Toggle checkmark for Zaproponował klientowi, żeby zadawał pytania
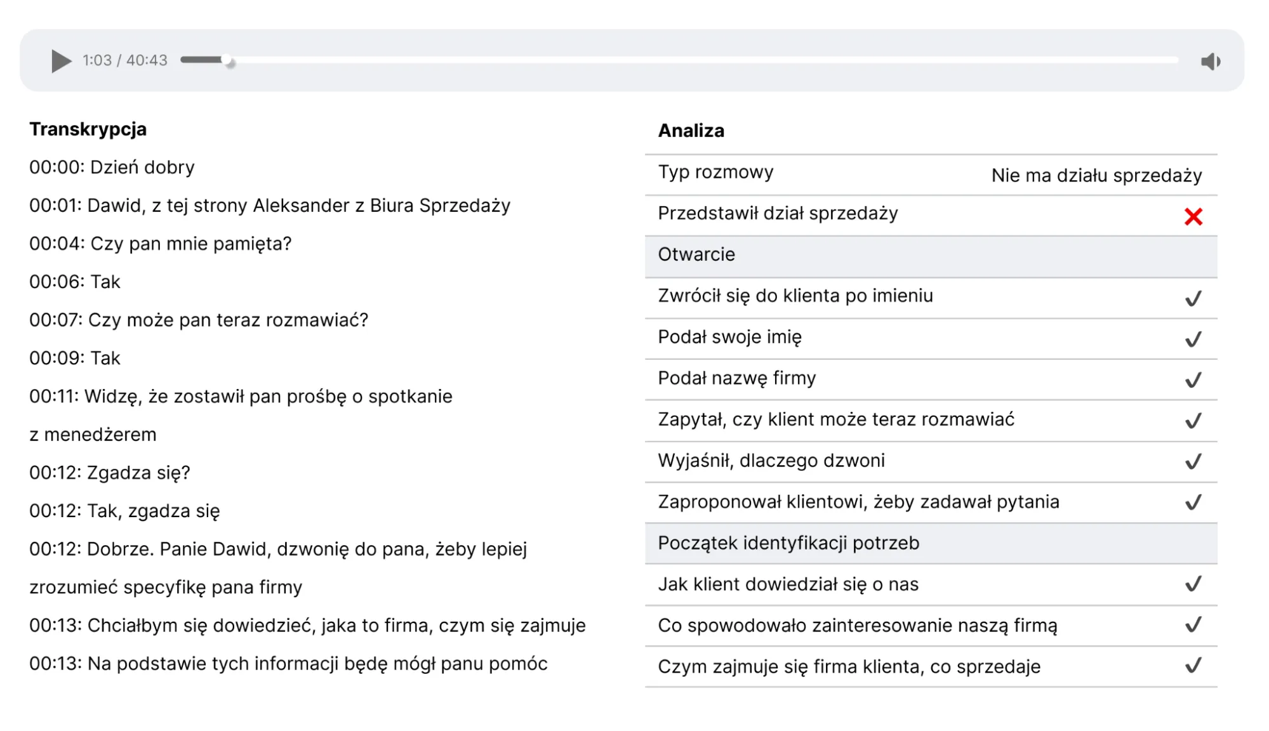The width and height of the screenshot is (1269, 731). pyautogui.click(x=1193, y=503)
